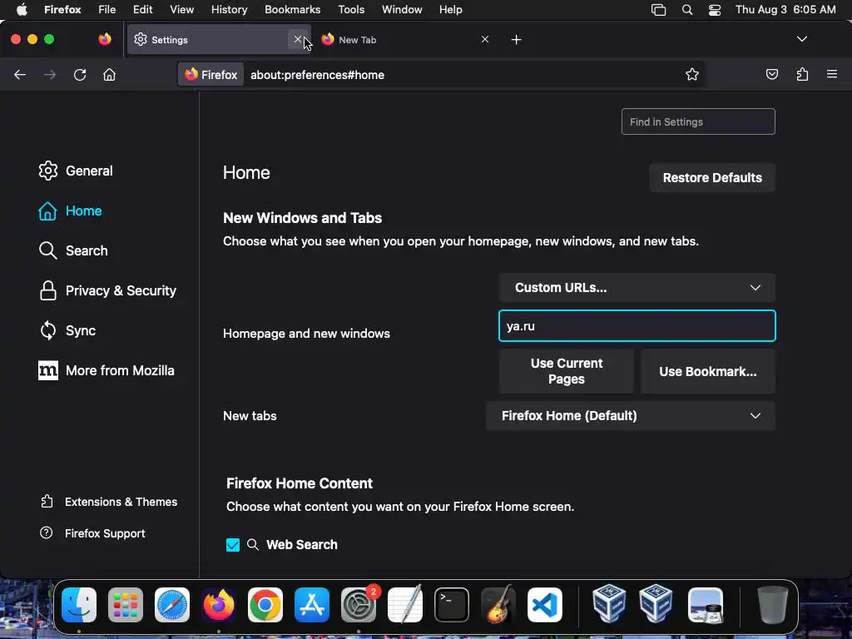This screenshot has height=639, width=852.
Task: Open Extensions & Themes link
Action: click(x=109, y=502)
